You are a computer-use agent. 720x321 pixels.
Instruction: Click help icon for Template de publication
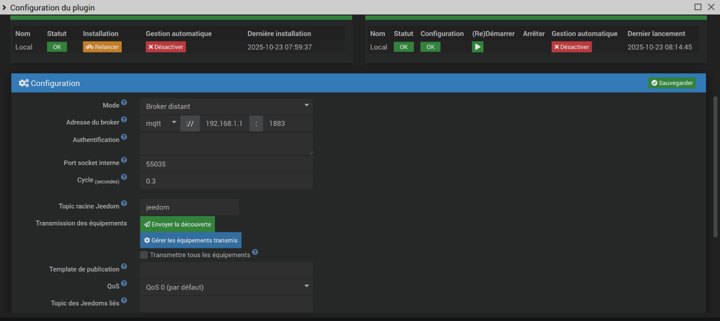click(x=124, y=267)
